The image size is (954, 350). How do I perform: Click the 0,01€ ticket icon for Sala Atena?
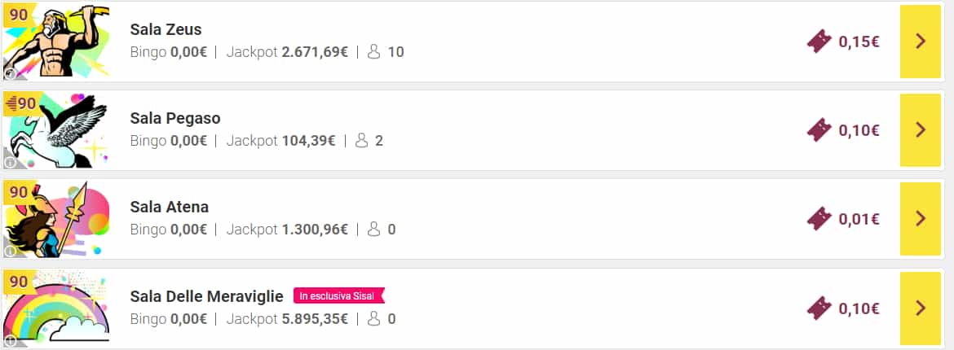coord(819,219)
